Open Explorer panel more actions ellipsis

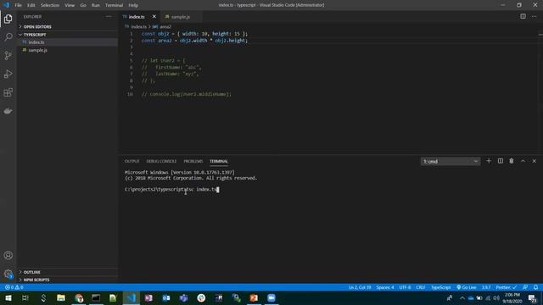click(x=109, y=17)
